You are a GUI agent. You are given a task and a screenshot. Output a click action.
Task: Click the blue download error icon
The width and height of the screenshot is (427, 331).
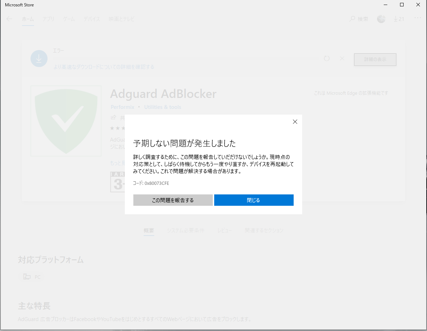point(39,59)
